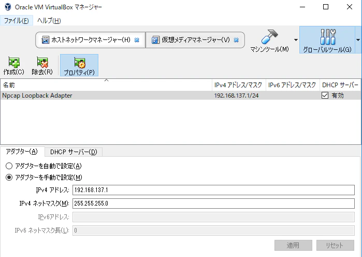Close the ホストネットワークマネージャー pane with its x
Viewport: 362px width, 257px height.
tap(137, 40)
